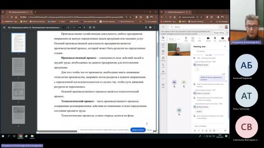Click the PDF page number field

point(64,28)
